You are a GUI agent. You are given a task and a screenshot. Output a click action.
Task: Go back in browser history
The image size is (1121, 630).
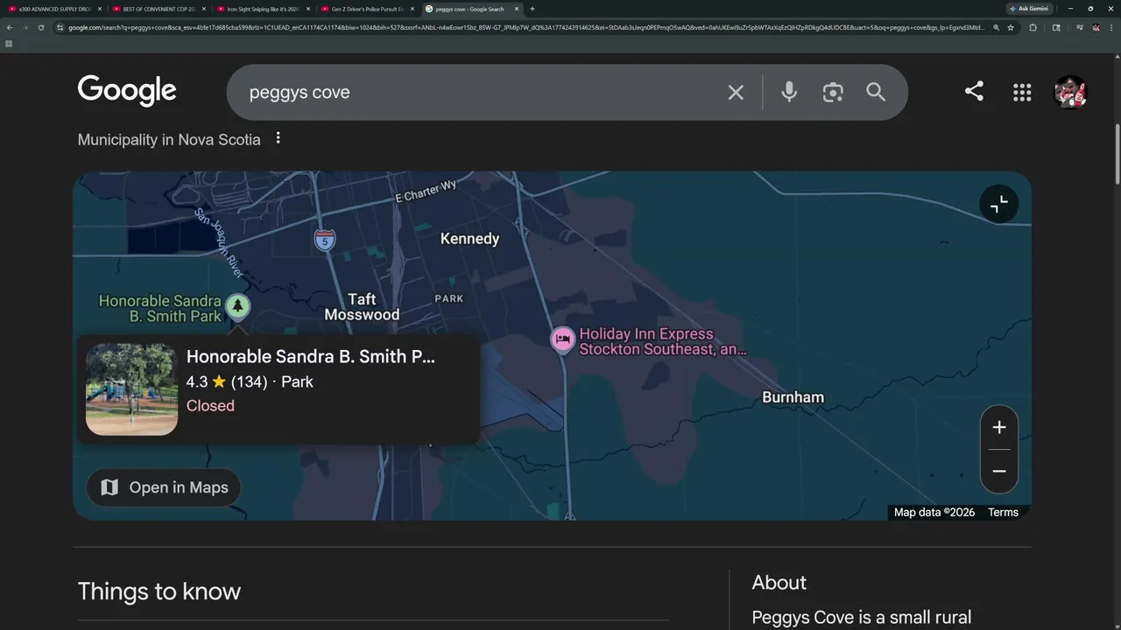[x=9, y=27]
